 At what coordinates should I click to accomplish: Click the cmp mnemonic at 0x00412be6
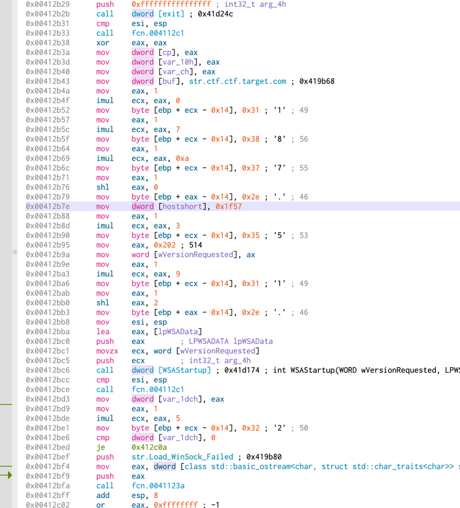[x=102, y=437]
